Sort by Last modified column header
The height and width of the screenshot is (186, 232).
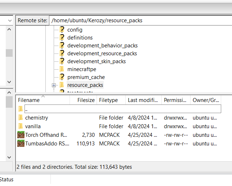[143, 100]
